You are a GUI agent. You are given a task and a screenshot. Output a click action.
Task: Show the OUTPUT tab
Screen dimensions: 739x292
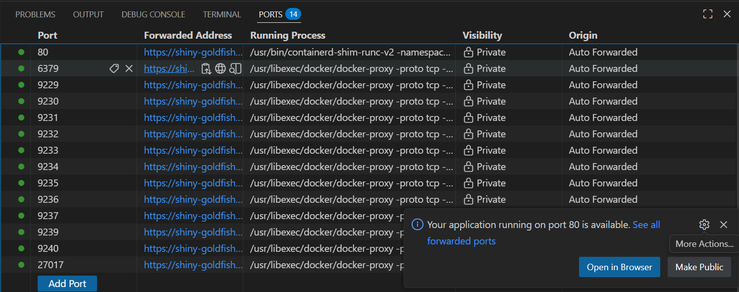click(x=88, y=14)
